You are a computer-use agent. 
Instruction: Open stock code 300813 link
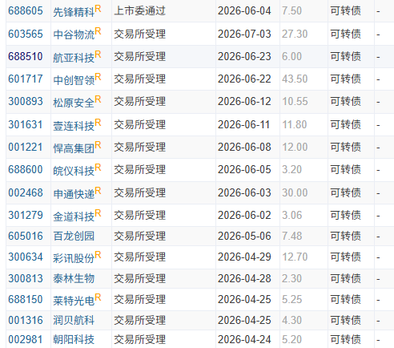tap(26, 278)
